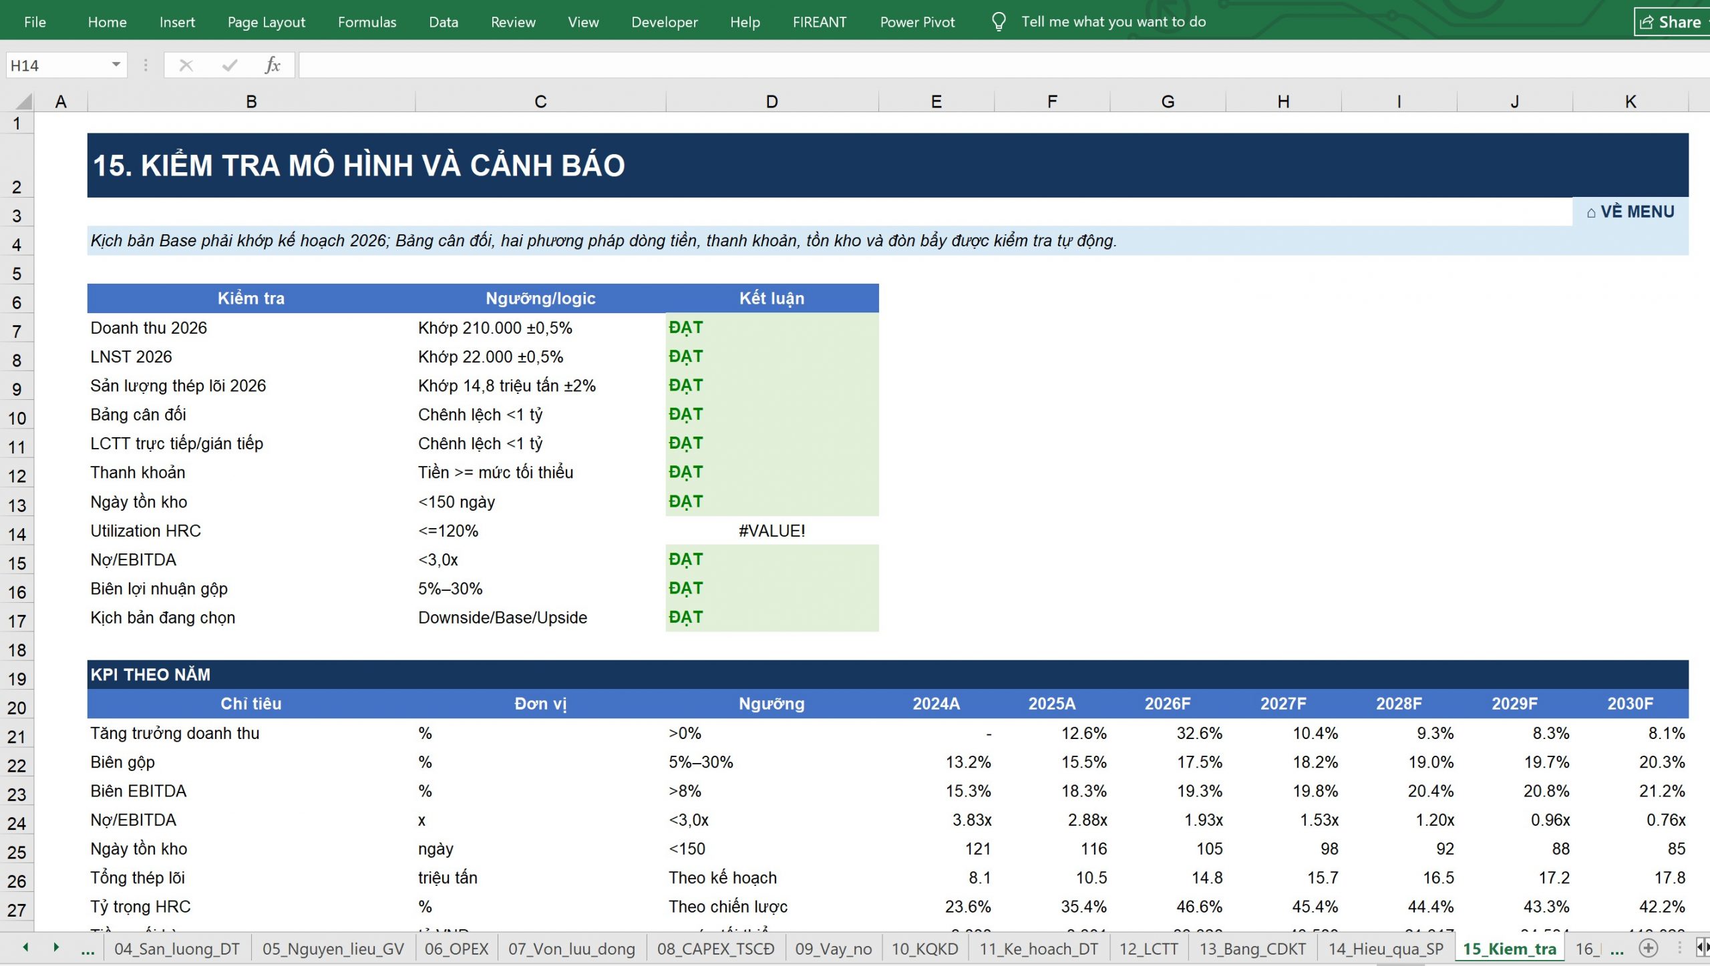Image resolution: width=1710 pixels, height=966 pixels.
Task: Click the Select All corner triangle
Action: (x=23, y=101)
